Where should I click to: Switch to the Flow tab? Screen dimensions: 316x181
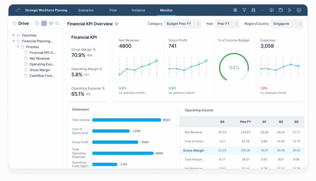(113, 10)
